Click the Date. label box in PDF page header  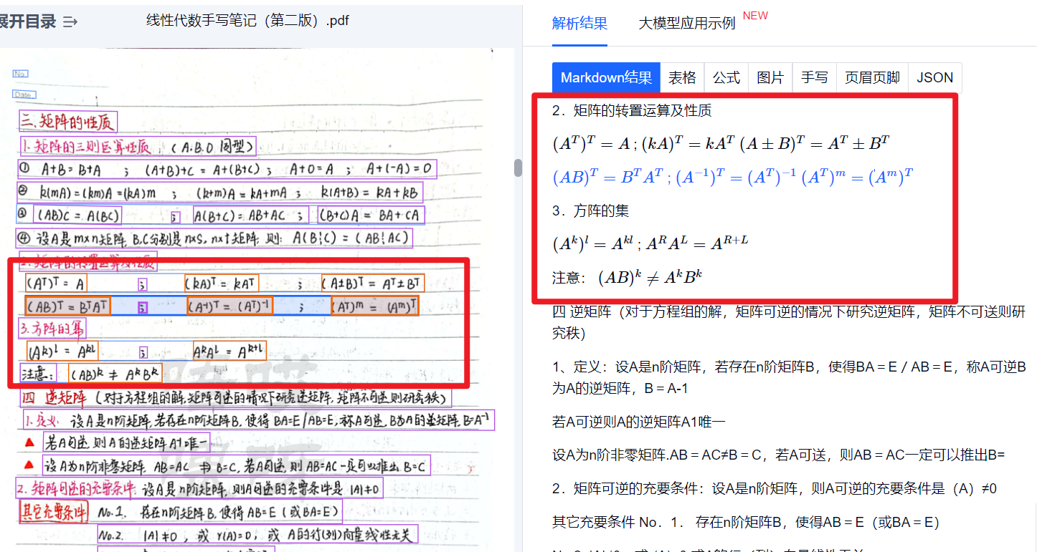coord(24,94)
